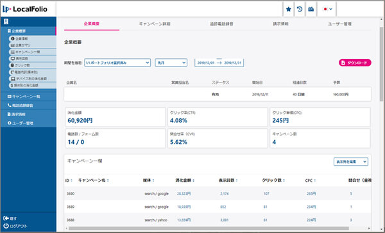
Task: Click the pink ダウンロード button
Action: click(x=355, y=63)
